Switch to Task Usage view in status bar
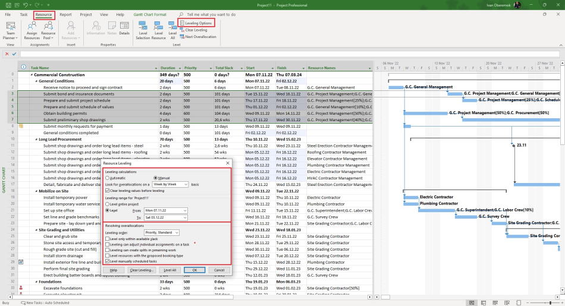 click(484, 303)
